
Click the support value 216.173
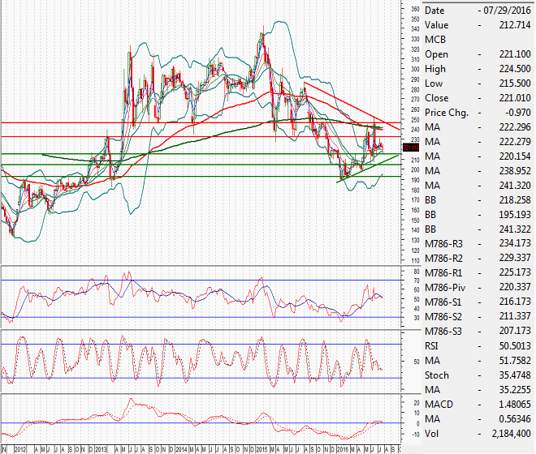pyautogui.click(x=514, y=302)
